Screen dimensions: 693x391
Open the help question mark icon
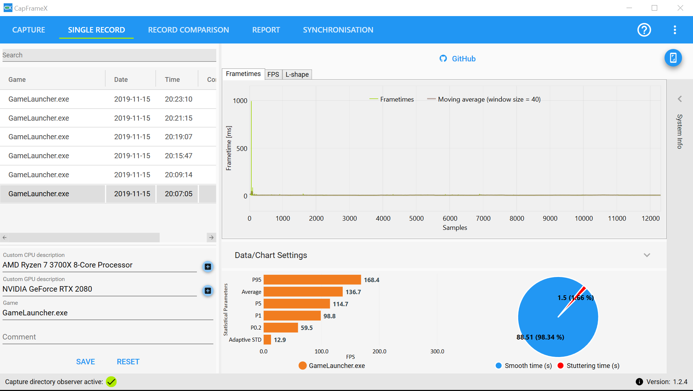pyautogui.click(x=644, y=30)
